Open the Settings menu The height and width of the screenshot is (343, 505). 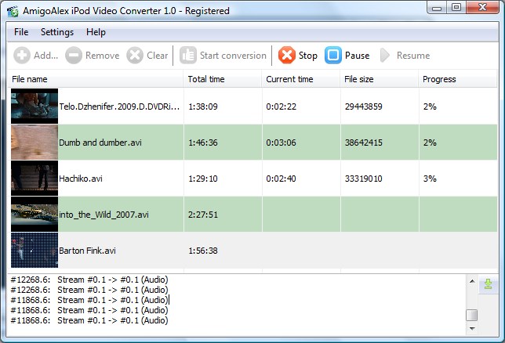pos(57,32)
